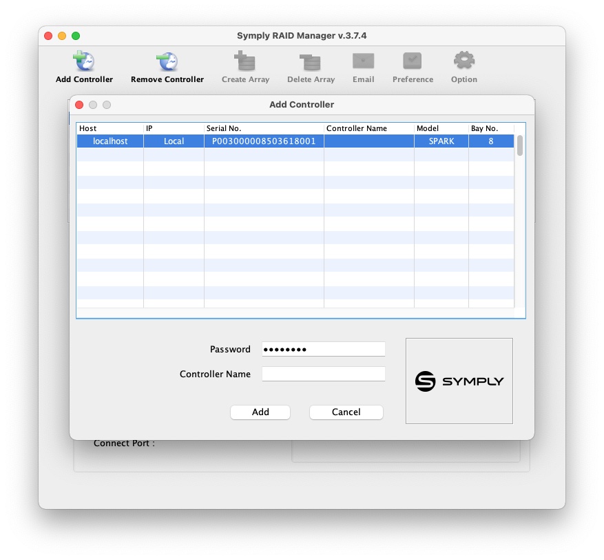Click the Controller Name column header
Image resolution: width=604 pixels, height=560 pixels.
(x=369, y=128)
